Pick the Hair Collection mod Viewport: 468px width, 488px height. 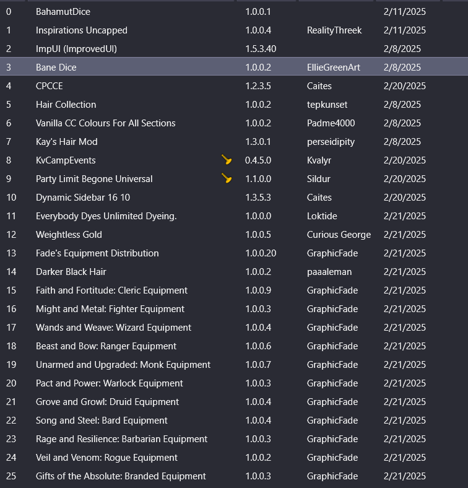[x=66, y=105]
